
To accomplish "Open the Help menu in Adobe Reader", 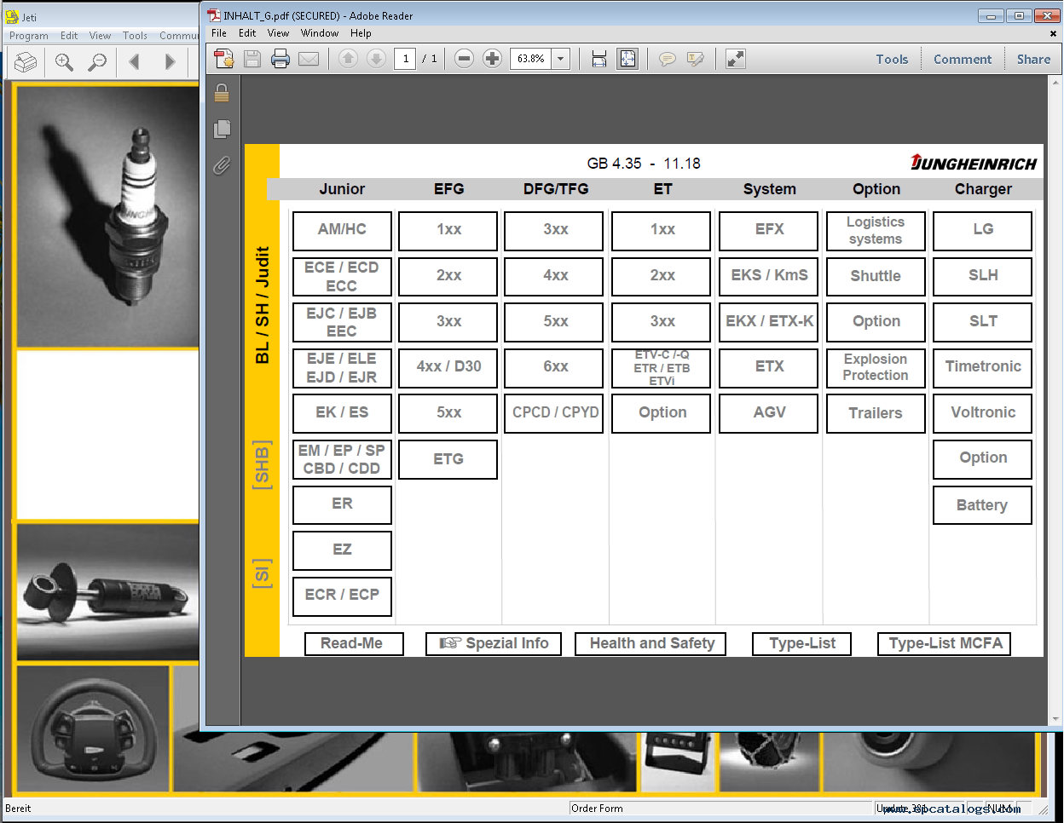I will tap(361, 33).
